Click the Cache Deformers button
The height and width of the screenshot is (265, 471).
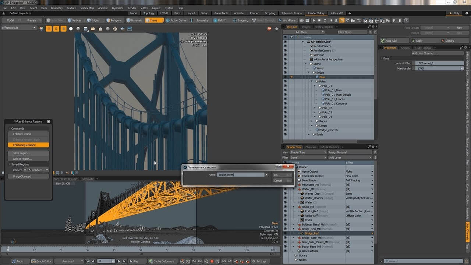click(162, 261)
